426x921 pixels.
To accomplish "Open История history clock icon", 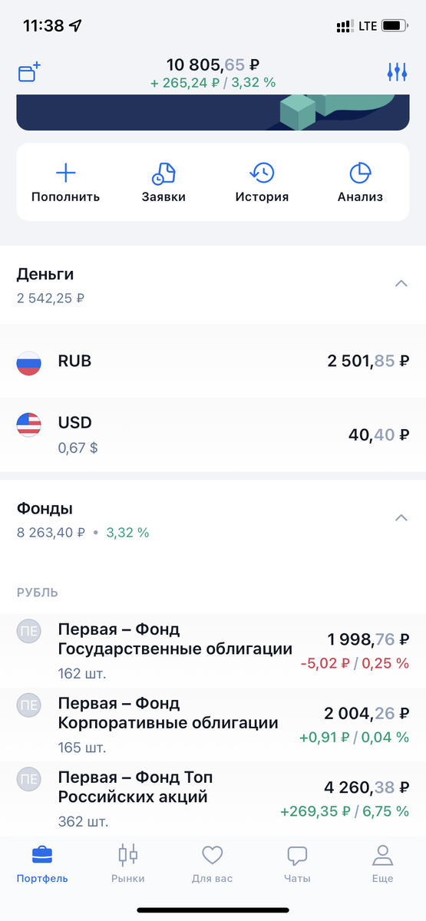I will pos(263,173).
